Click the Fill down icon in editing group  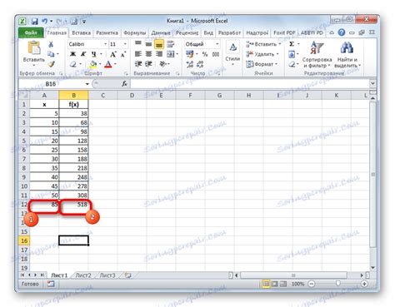[292, 54]
